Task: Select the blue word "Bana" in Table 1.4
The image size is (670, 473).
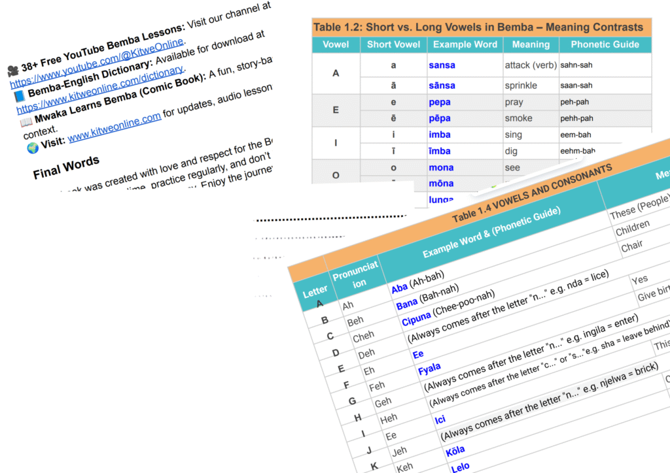Action: (406, 304)
